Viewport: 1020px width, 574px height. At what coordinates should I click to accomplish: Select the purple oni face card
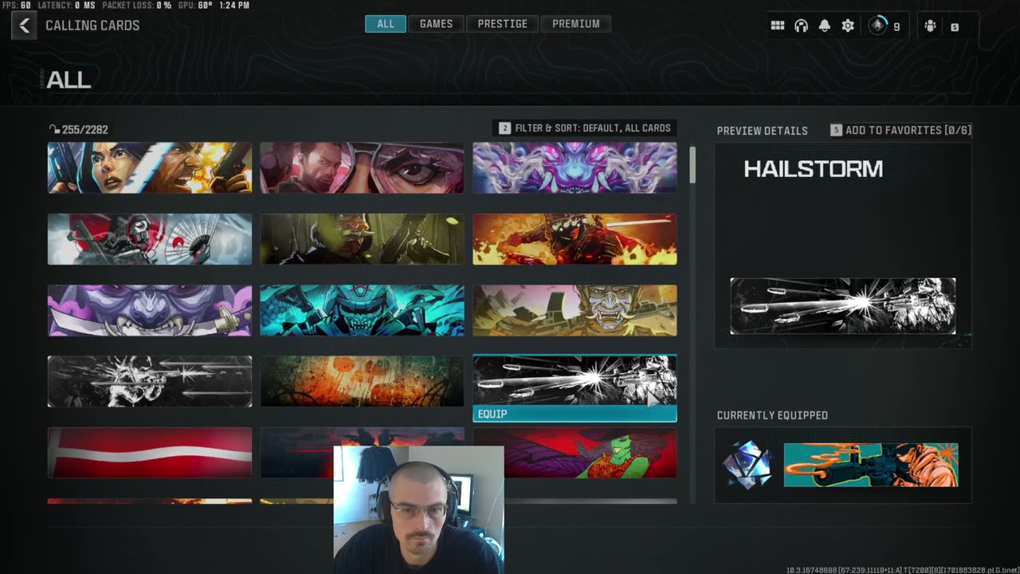[x=150, y=310]
